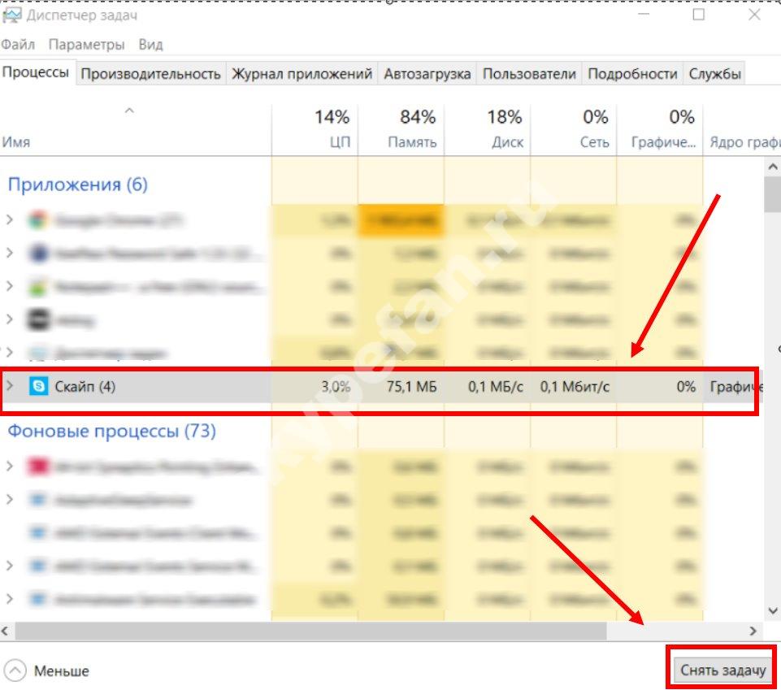The width and height of the screenshot is (781, 690).
Task: Click the horizontal scrollbar thumb
Action: 310,631
